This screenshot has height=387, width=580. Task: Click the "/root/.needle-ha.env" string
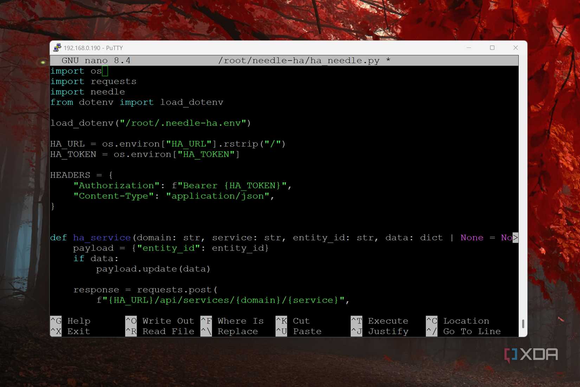[x=183, y=123]
